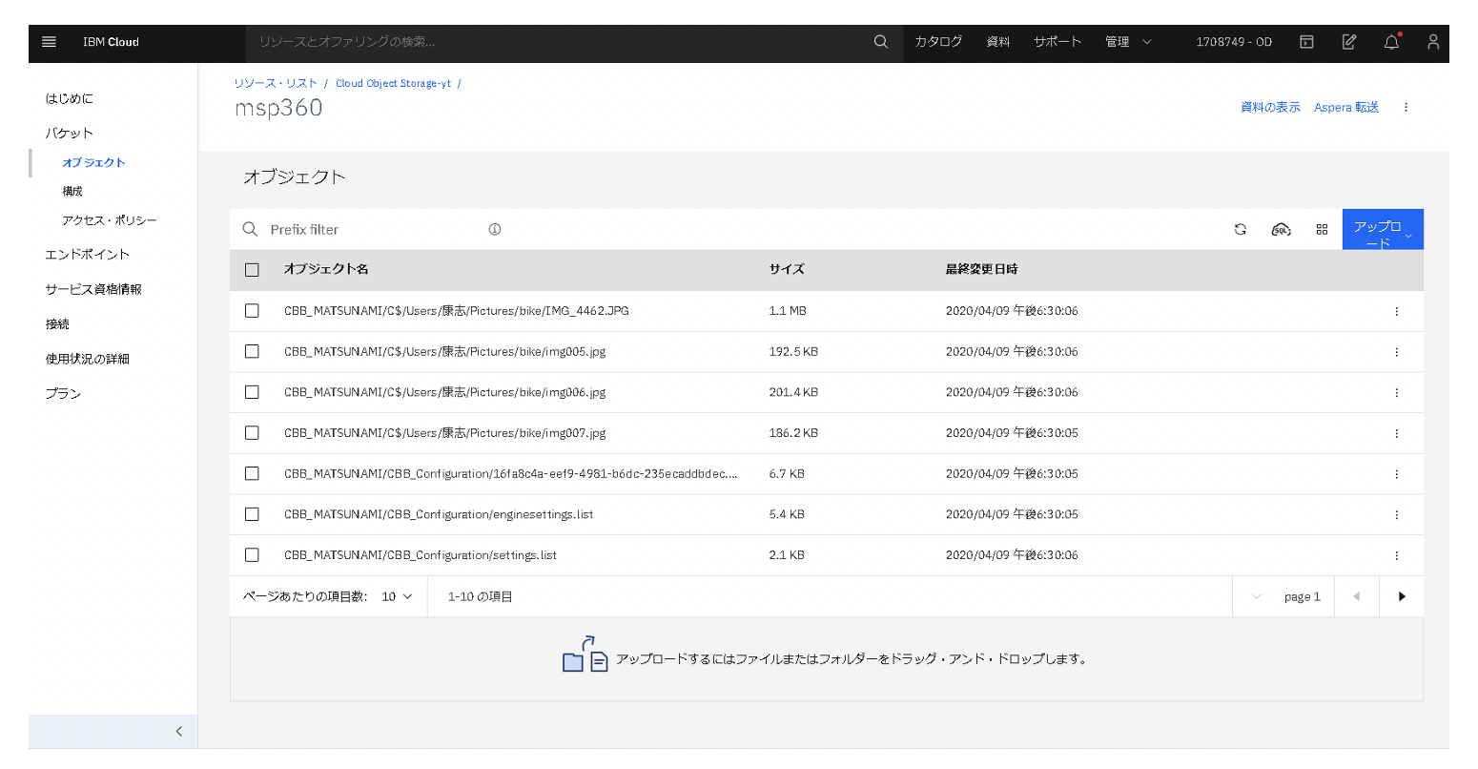This screenshot has width=1478, height=769.
Task: Select all objects header checkbox
Action: point(252,270)
